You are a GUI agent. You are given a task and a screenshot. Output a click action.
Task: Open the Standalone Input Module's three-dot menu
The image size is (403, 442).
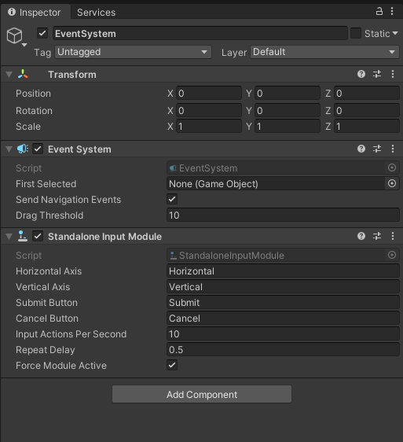(x=393, y=236)
